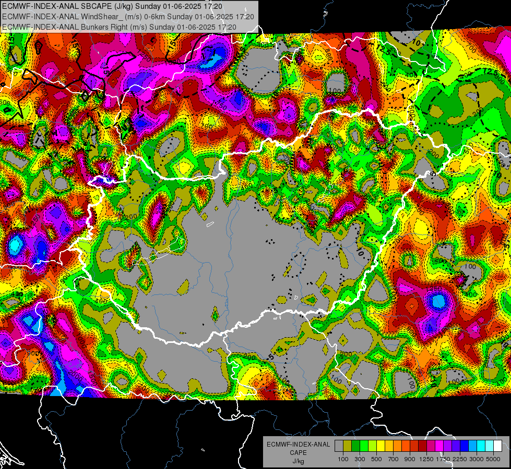Pick the palest cyan swatch beside white

[490, 446]
